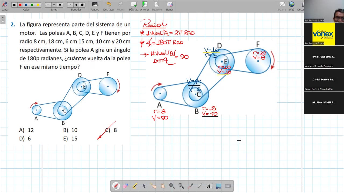Click the red 'Resol' heading
This screenshot has height=193, width=344.
pos(154,24)
